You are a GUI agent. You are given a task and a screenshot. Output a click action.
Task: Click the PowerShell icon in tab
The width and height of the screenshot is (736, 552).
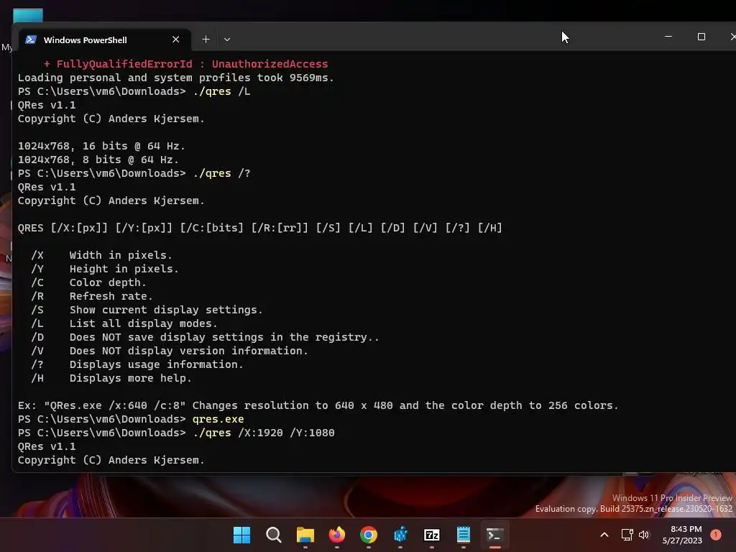point(31,40)
